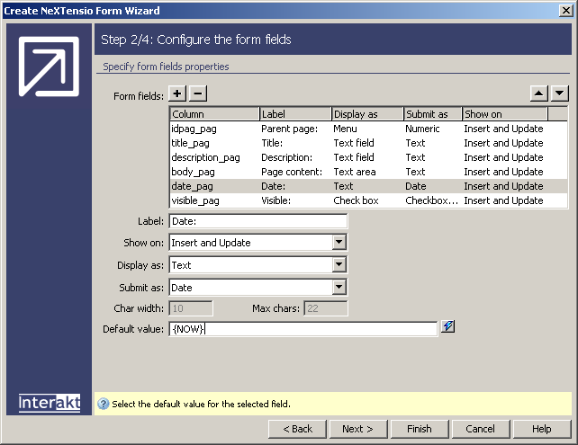This screenshot has height=445, width=578.
Task: Open the Submit as dropdown
Action: [x=339, y=288]
